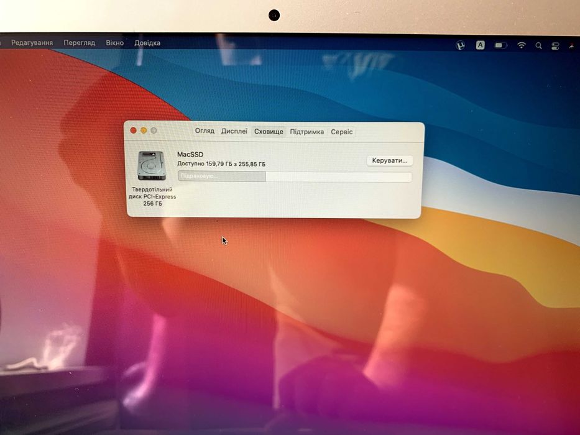Open the Wi-Fi status menu

[x=522, y=45]
